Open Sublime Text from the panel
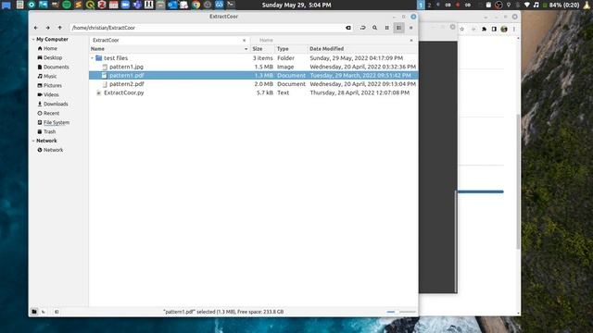The width and height of the screenshot is (593, 333). [x=78, y=5]
